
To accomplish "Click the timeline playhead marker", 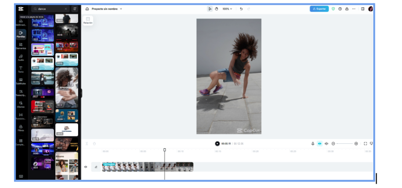I will click(x=165, y=150).
